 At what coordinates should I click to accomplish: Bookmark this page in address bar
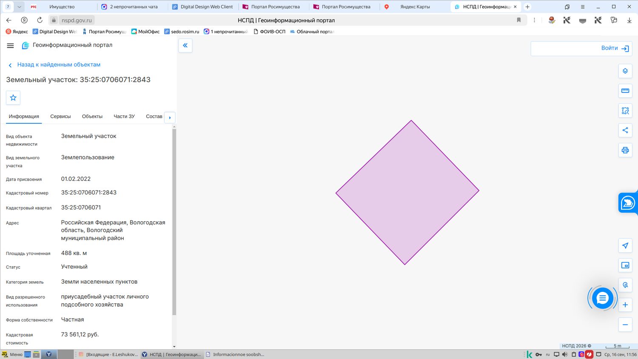(x=518, y=20)
